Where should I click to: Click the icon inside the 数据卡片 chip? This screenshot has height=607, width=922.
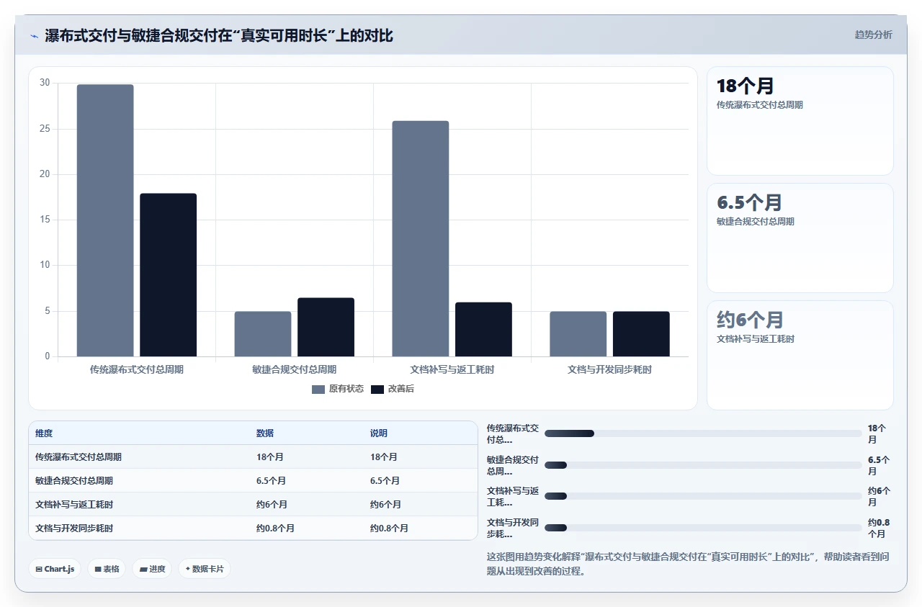click(188, 569)
